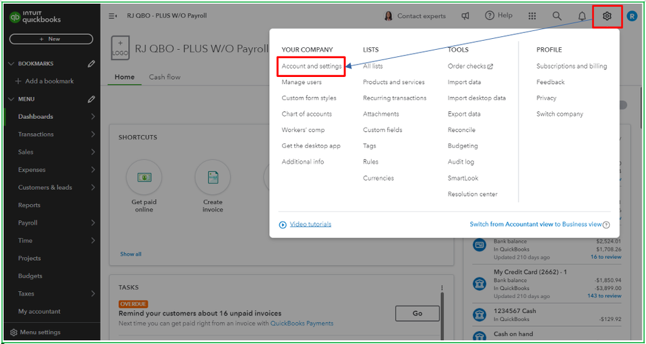Click the Contact experts avatar
646x344 pixels.
pos(388,16)
